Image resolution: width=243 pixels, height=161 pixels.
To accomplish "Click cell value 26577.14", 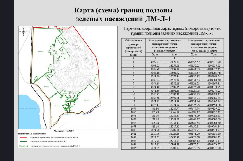I will tap(174, 80).
